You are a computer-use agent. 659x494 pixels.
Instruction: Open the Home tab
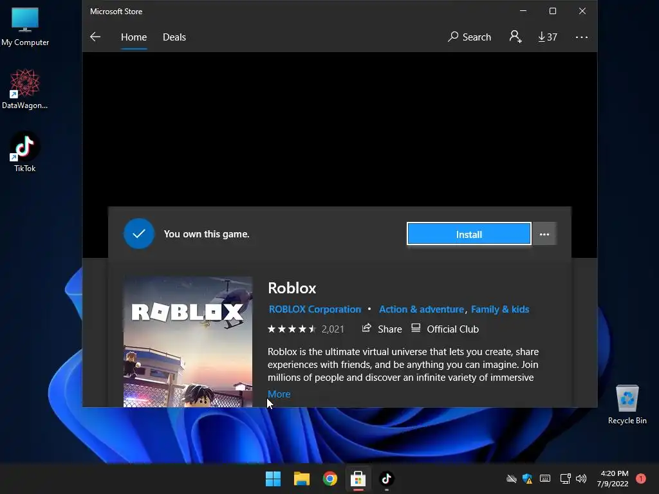134,37
